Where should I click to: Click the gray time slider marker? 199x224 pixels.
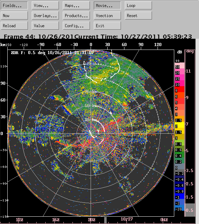click(105, 220)
